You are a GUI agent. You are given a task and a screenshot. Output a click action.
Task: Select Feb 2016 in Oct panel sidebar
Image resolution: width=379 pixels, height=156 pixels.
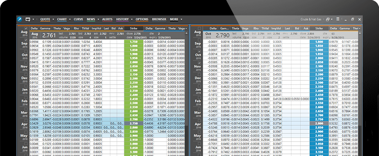point(198,102)
